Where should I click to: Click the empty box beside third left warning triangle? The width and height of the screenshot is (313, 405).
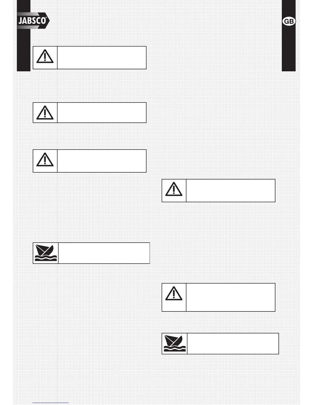[x=102, y=161]
